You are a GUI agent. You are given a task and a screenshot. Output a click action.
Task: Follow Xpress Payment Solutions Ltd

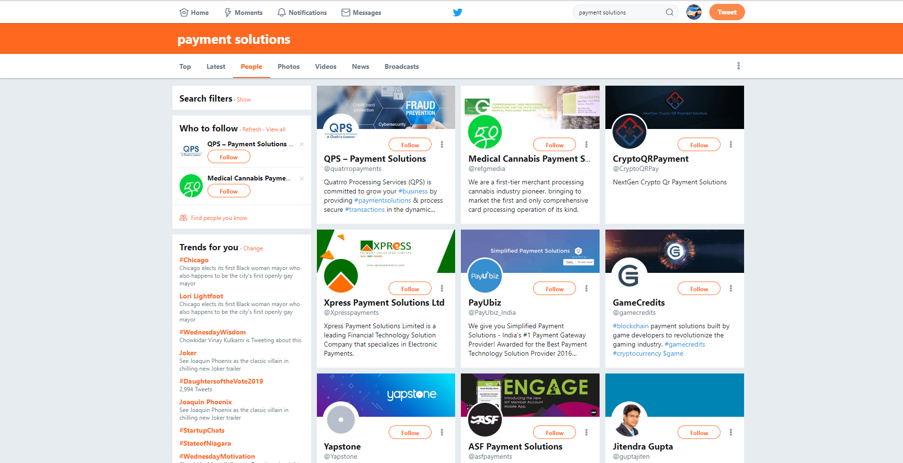coord(410,289)
